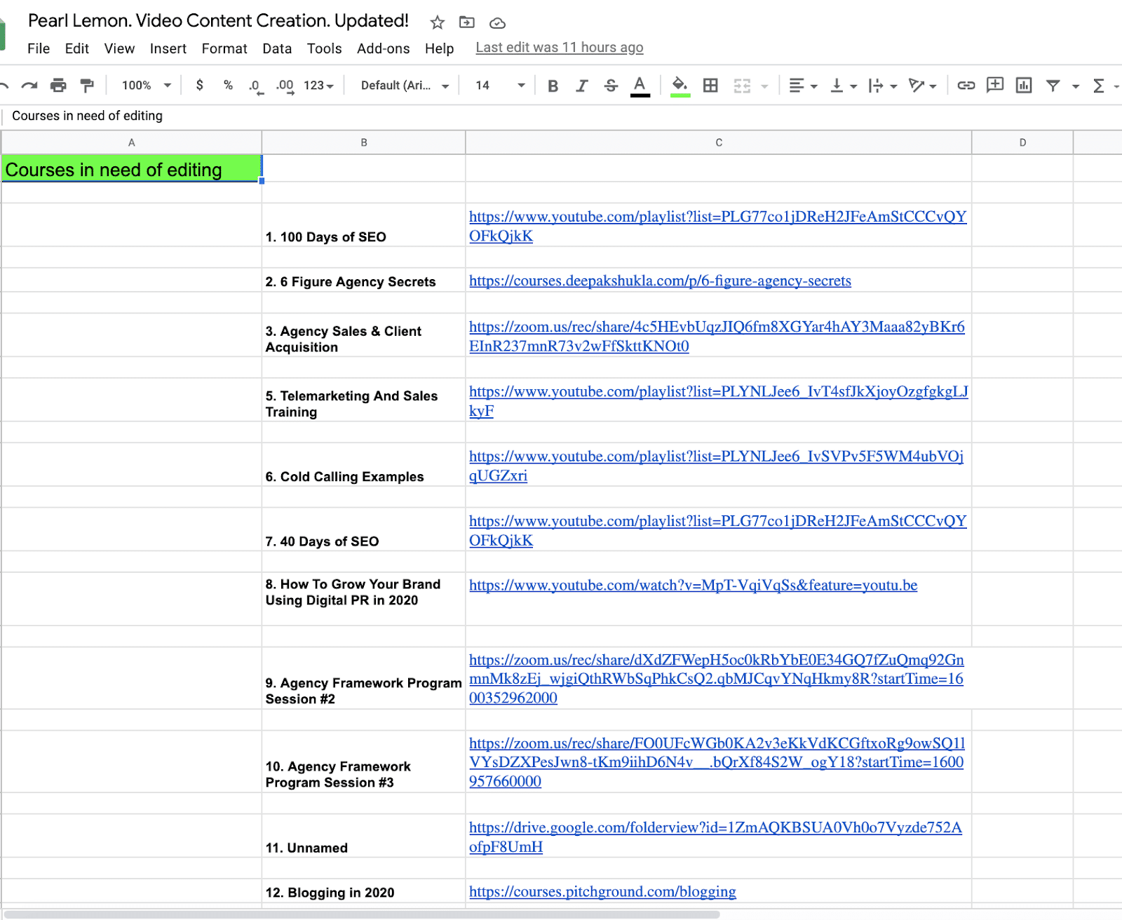Open the Data menu
Viewport: 1122px width, 920px height.
coord(277,48)
